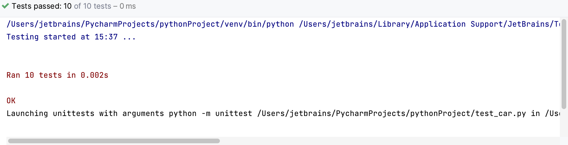Click the green tests-passed checkmark icon
Screen dimensions: 568x145
tap(5, 6)
